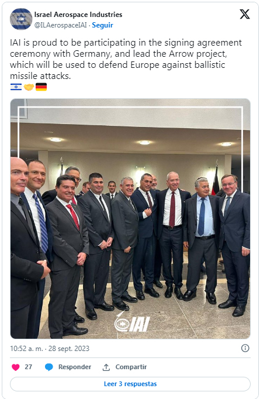Follow the account via Seguir link
260x399 pixels.
click(102, 25)
